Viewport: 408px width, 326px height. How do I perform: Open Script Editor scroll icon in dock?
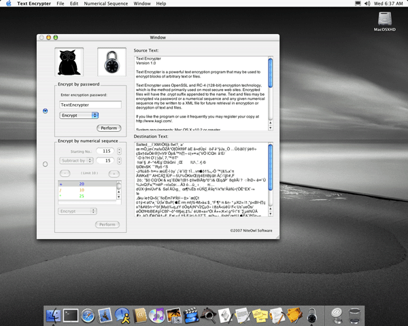tap(225, 316)
